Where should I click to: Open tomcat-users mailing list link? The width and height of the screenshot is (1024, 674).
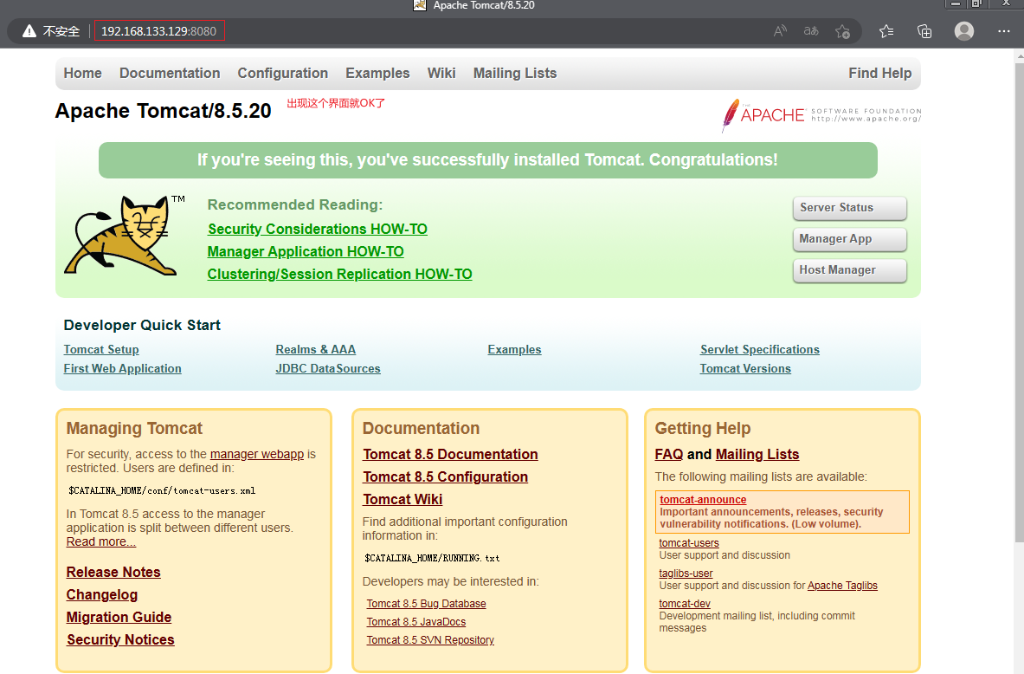[689, 543]
